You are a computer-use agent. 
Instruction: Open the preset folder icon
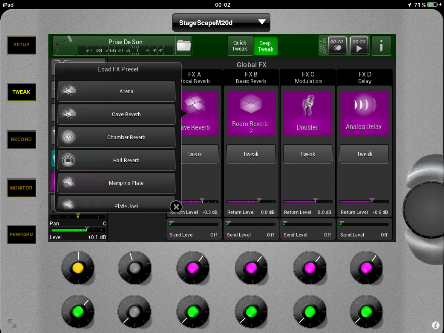[183, 46]
